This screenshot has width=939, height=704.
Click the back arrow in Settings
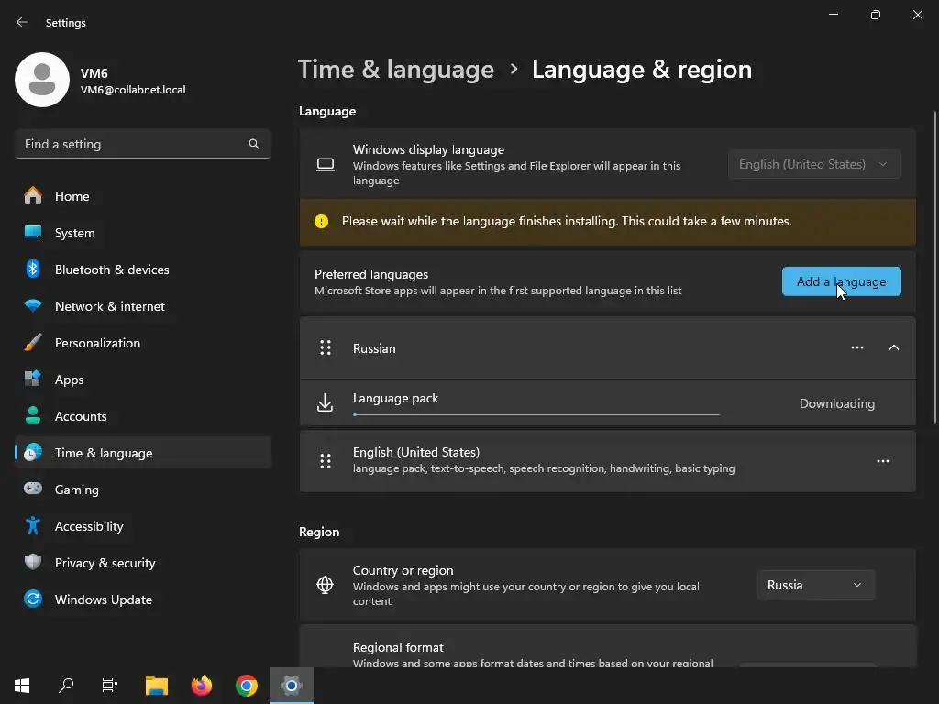(x=22, y=22)
